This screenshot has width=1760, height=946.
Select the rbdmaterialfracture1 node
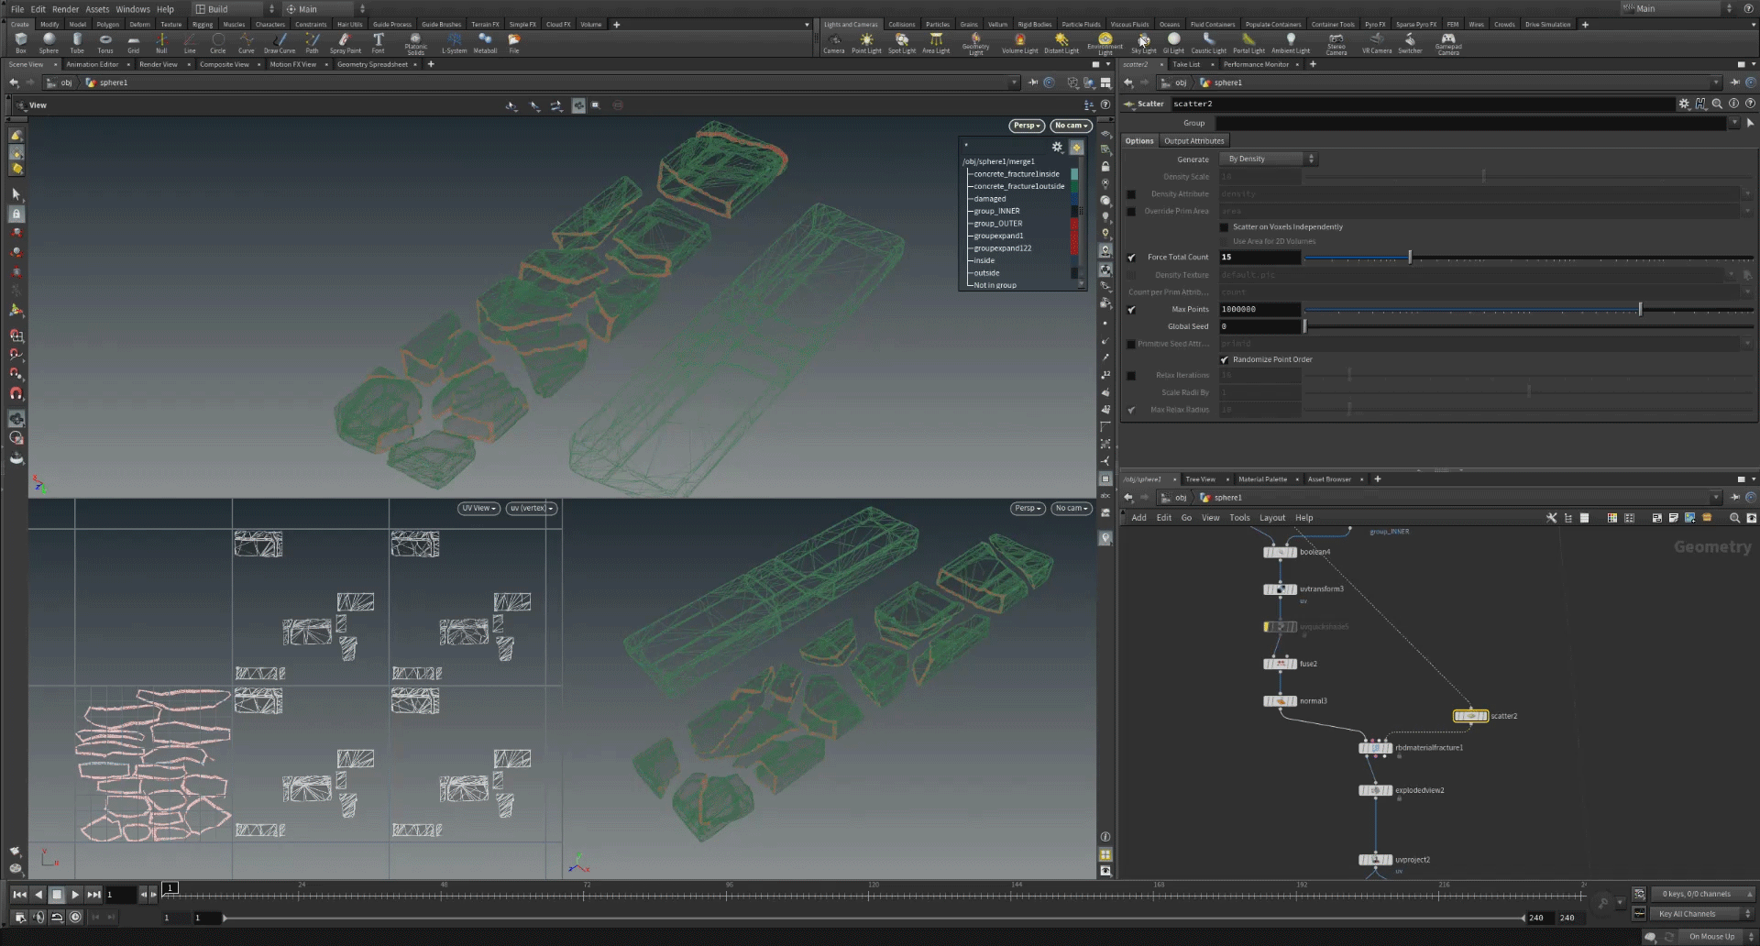coord(1375,748)
